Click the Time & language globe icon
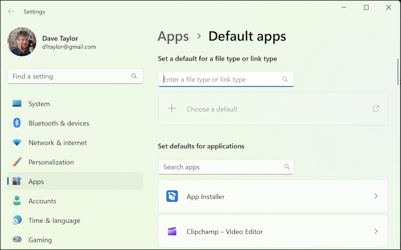Screen dimensions: 401x250 (x=17, y=220)
